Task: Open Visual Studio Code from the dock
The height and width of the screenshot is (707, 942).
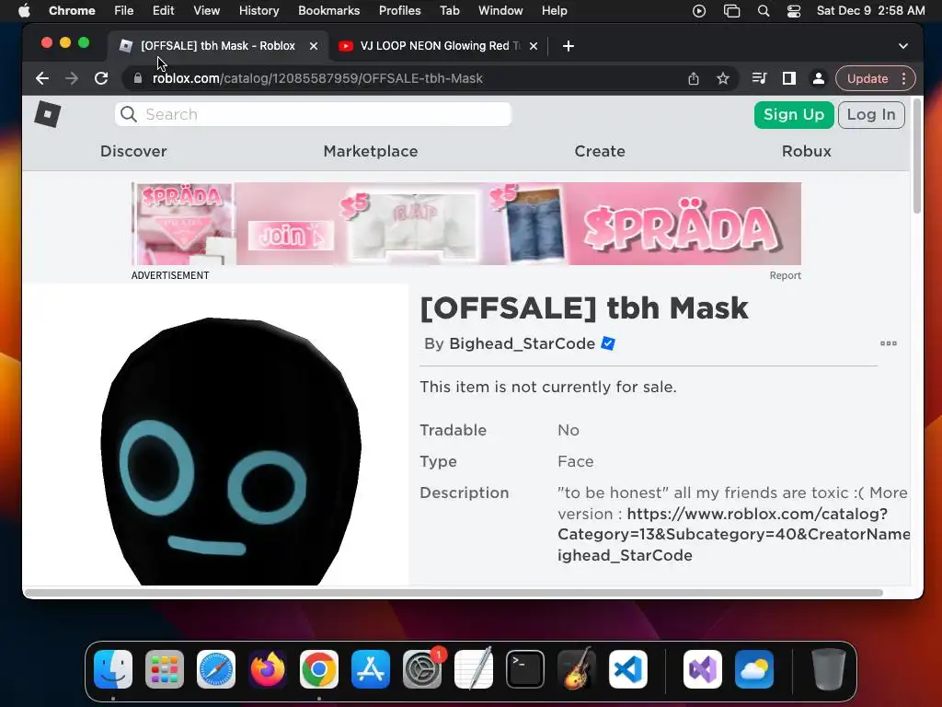Action: 627,669
